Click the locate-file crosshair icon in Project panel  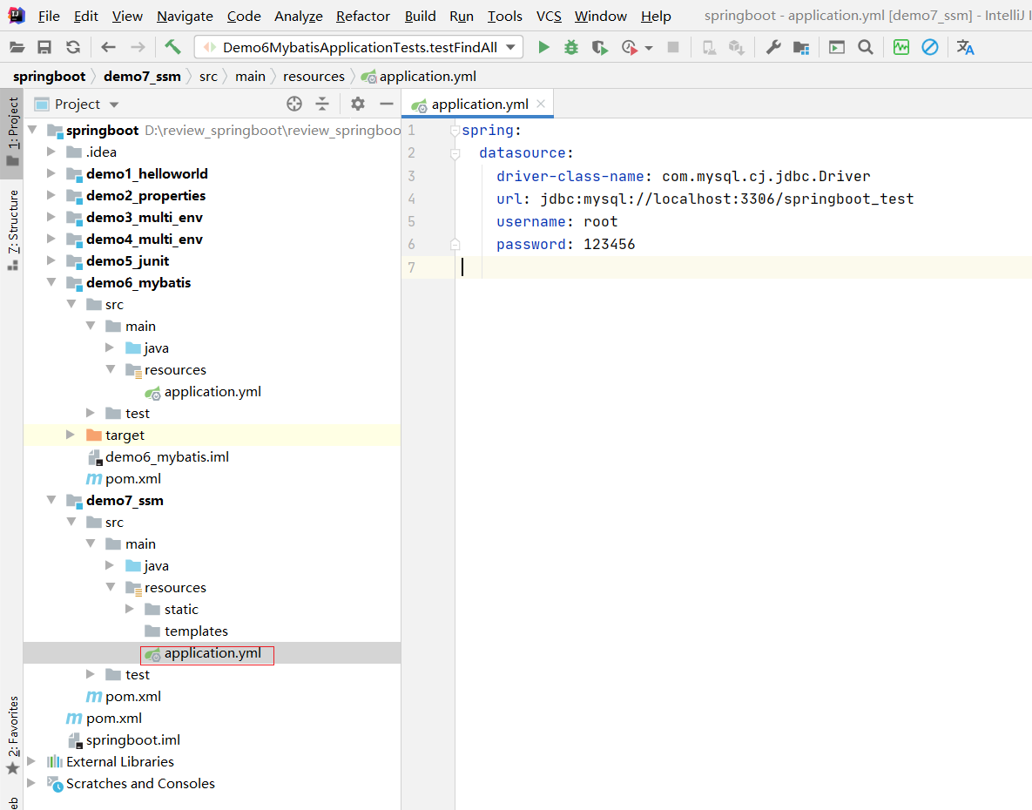pos(294,105)
